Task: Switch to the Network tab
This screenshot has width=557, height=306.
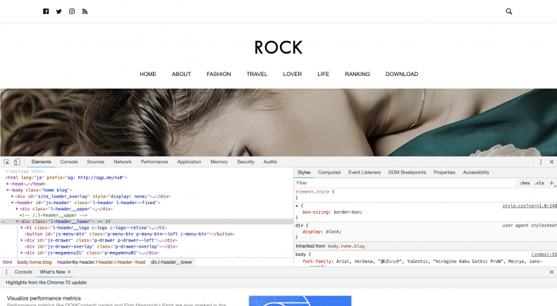Action: pyautogui.click(x=123, y=162)
